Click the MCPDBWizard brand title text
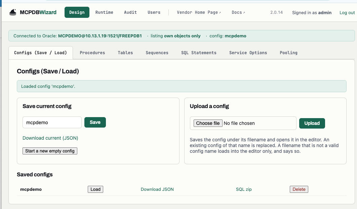The height and width of the screenshot is (209, 357). point(38,12)
